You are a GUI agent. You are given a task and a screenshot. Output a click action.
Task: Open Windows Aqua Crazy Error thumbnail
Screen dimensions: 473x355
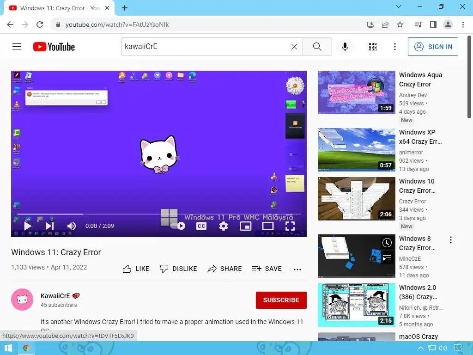356,92
